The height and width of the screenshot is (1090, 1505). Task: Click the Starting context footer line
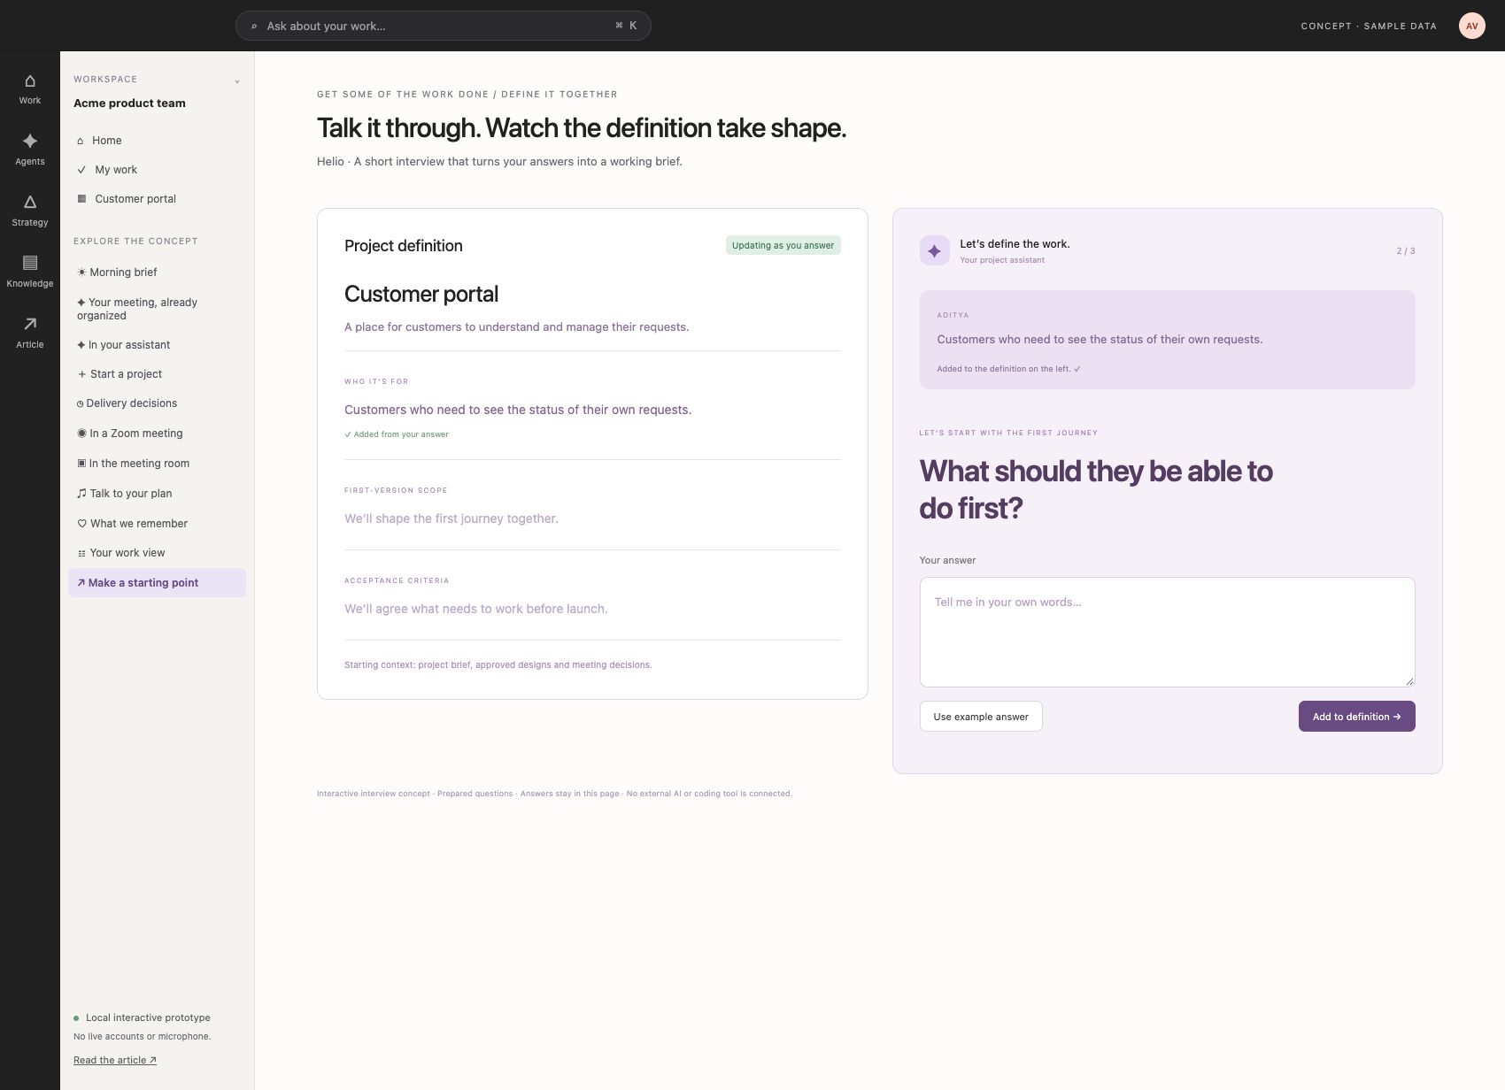point(498,664)
